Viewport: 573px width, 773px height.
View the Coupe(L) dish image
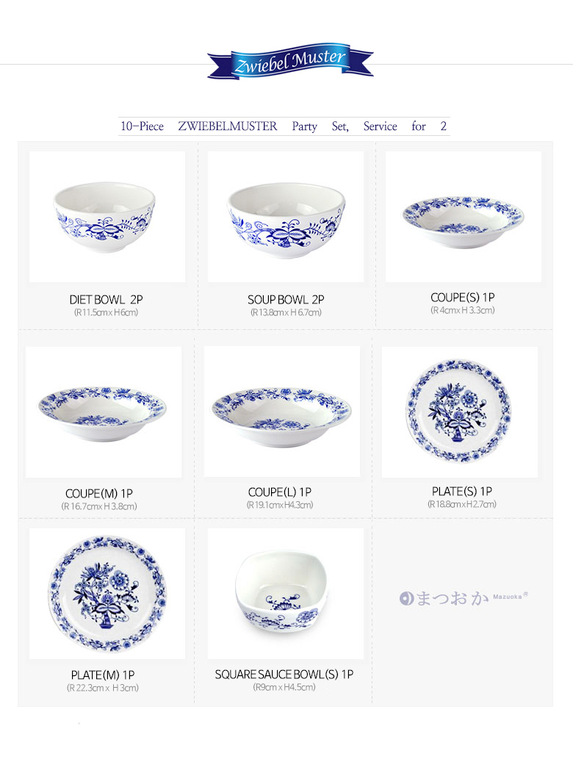(282, 411)
